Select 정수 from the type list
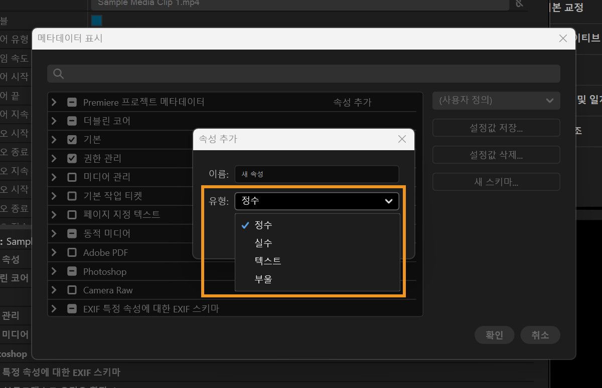 pos(317,225)
